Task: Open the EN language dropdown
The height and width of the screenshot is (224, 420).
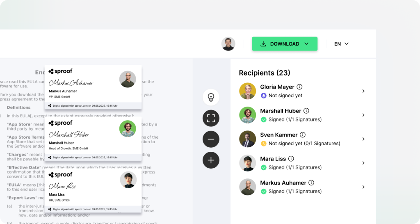Action: (341, 44)
